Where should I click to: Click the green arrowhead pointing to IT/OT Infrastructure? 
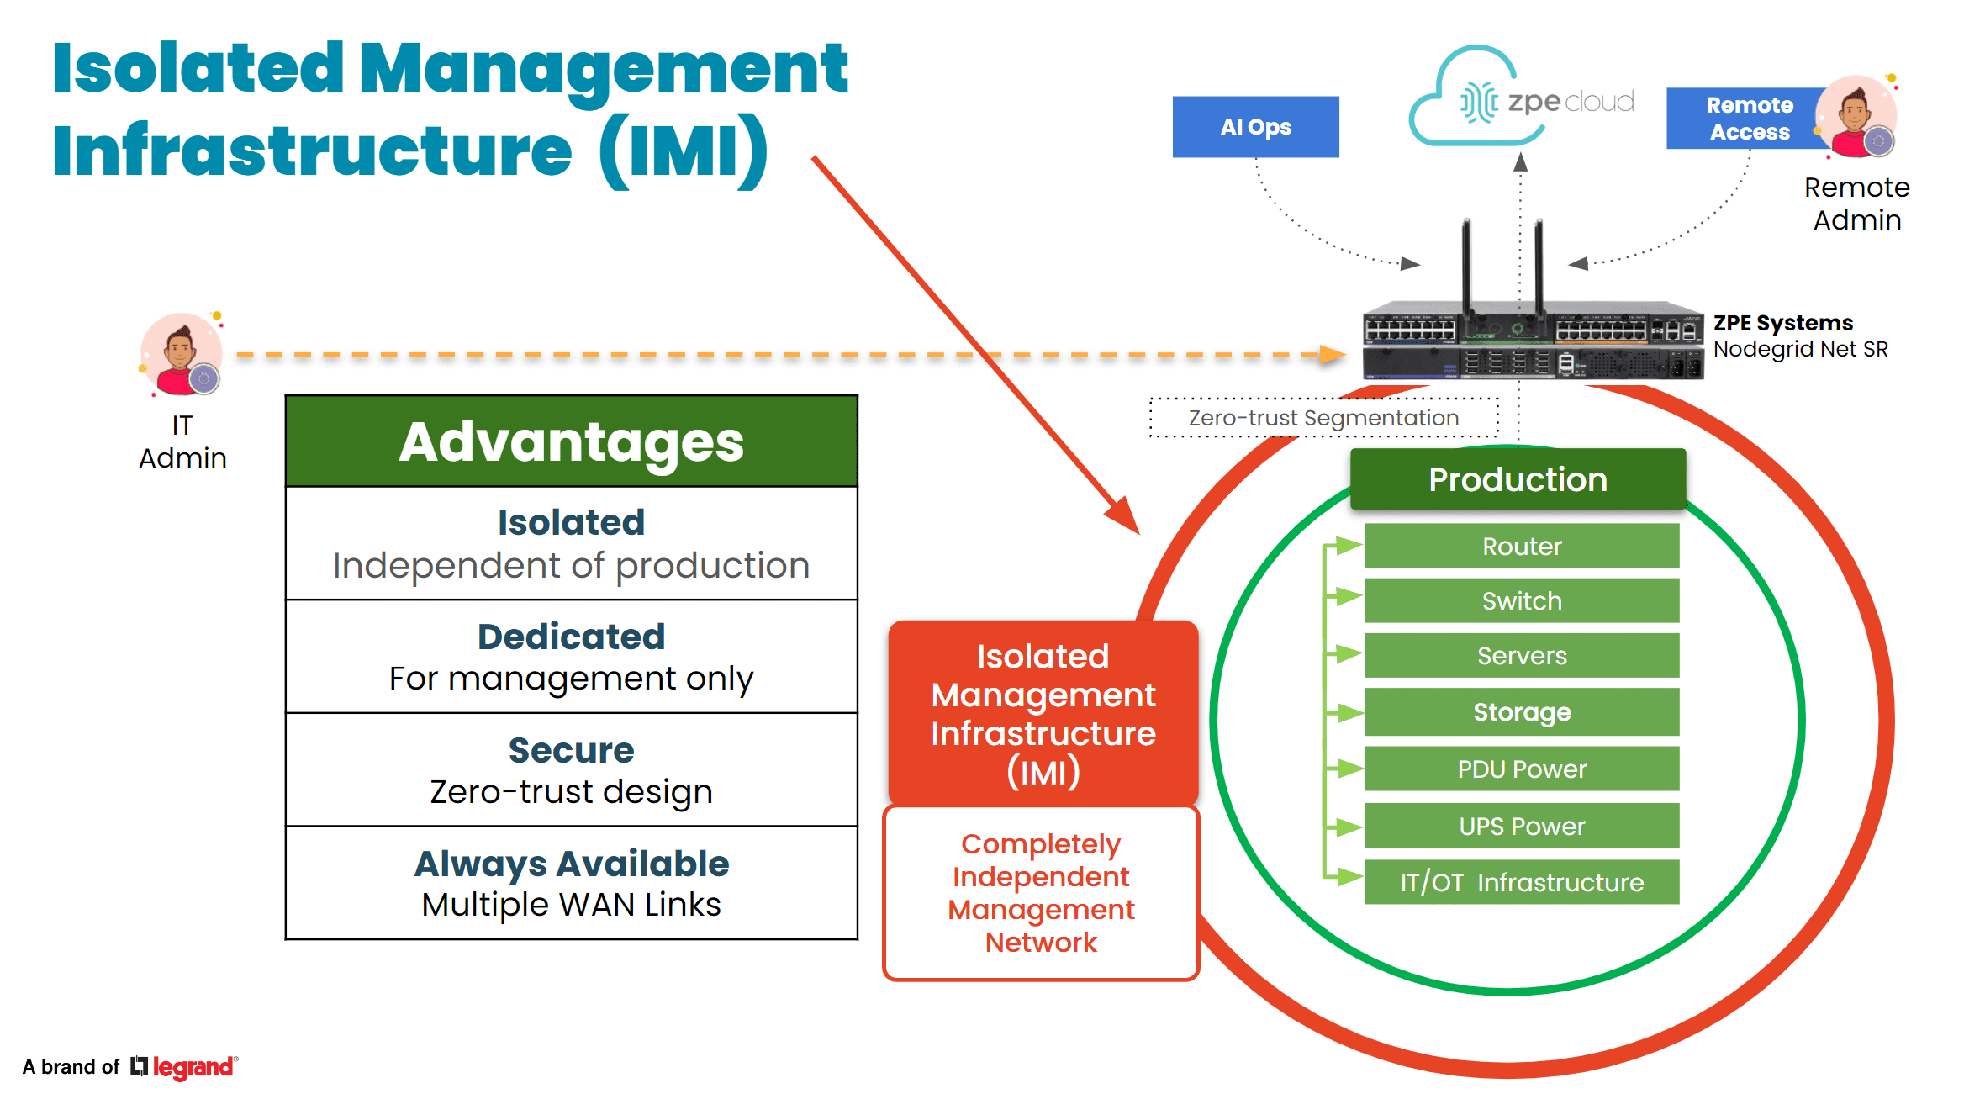click(1349, 877)
